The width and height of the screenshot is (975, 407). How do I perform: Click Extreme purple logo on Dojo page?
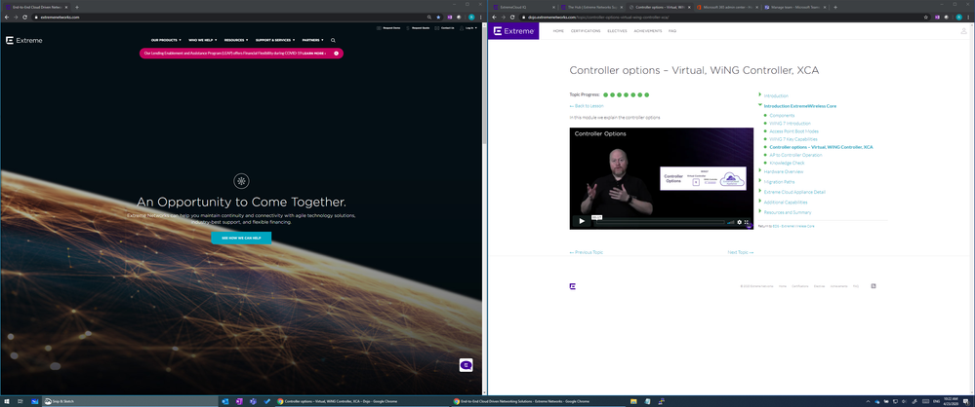[x=513, y=31]
